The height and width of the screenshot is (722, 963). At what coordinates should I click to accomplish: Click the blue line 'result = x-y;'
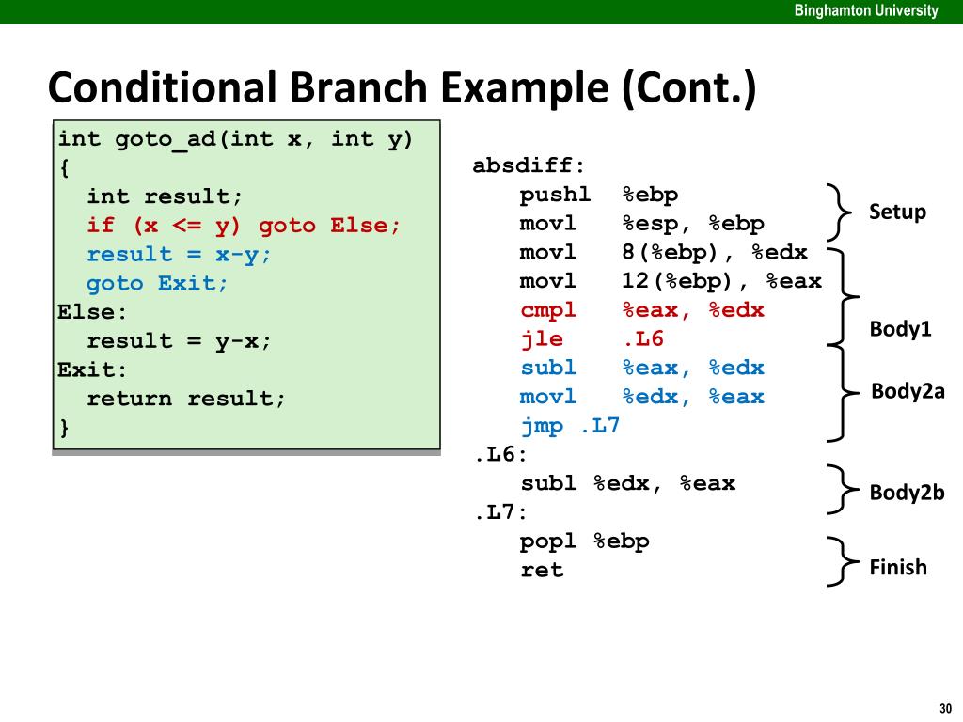point(179,255)
